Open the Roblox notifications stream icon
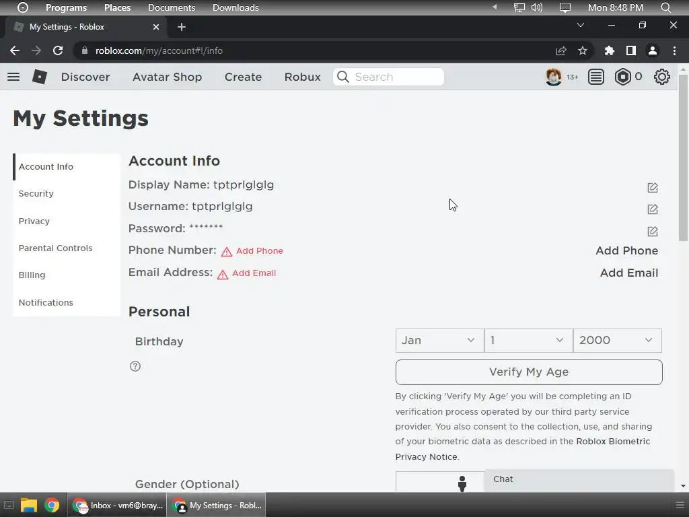Screen dimensions: 689x517 [596, 77]
